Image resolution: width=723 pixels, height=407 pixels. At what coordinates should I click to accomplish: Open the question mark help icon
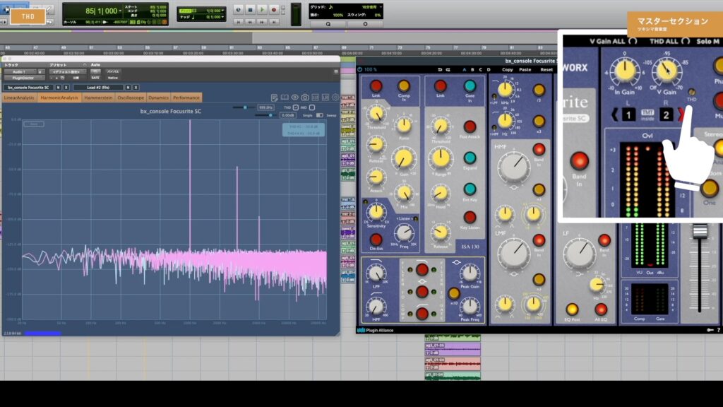tap(718, 330)
